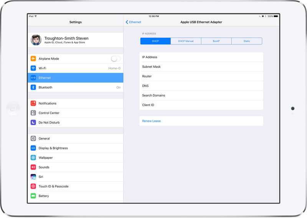Tap the Apple USB Ethernet Adapter title
Viewport: 307px width, 218px height.
(x=201, y=22)
